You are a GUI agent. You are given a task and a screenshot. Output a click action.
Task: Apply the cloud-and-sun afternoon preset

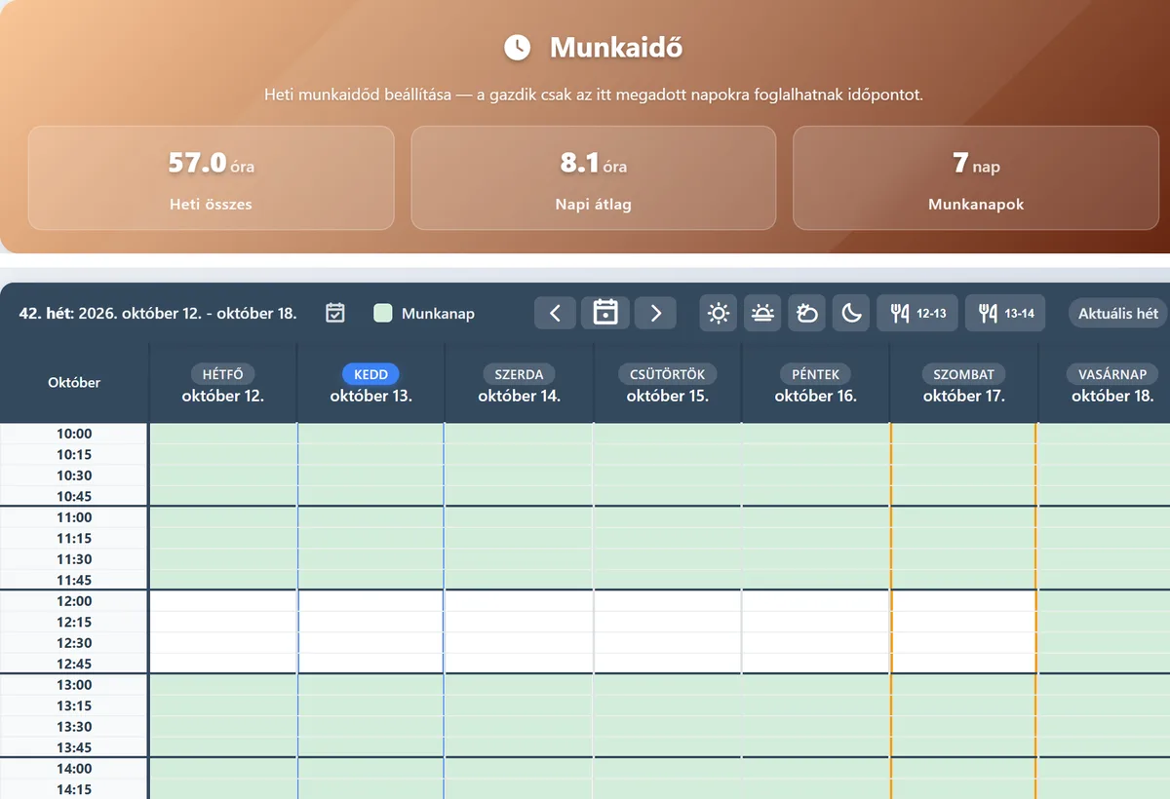[807, 313]
